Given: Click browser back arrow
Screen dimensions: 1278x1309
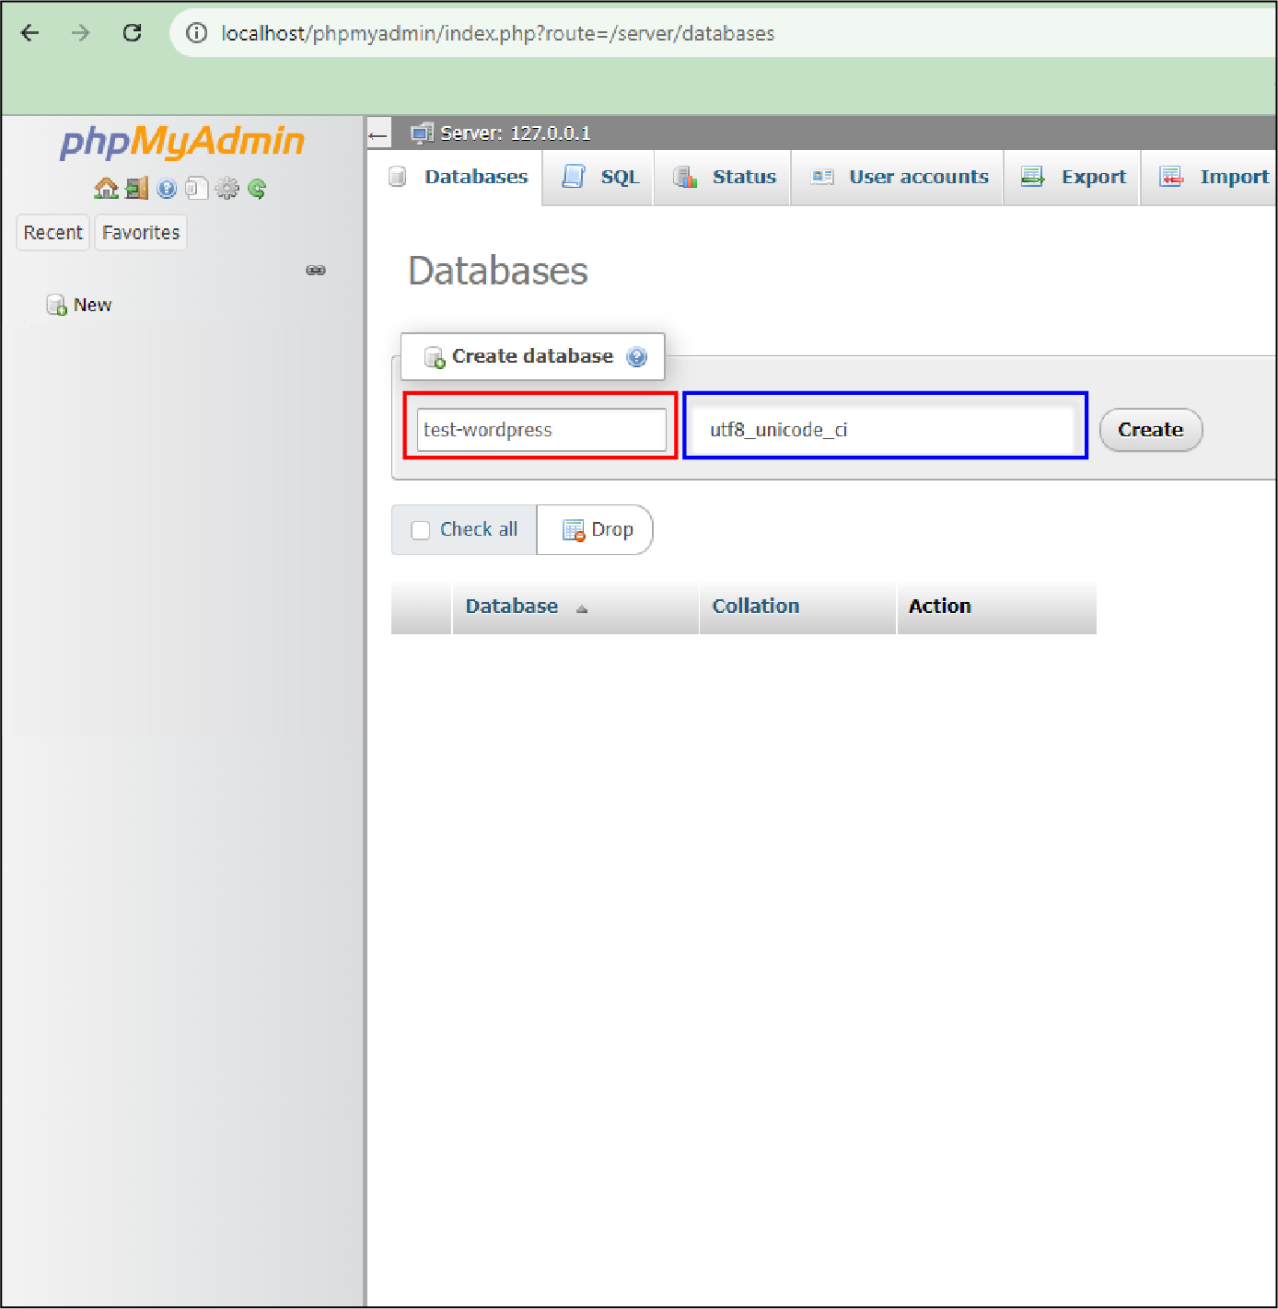Looking at the screenshot, I should (30, 33).
